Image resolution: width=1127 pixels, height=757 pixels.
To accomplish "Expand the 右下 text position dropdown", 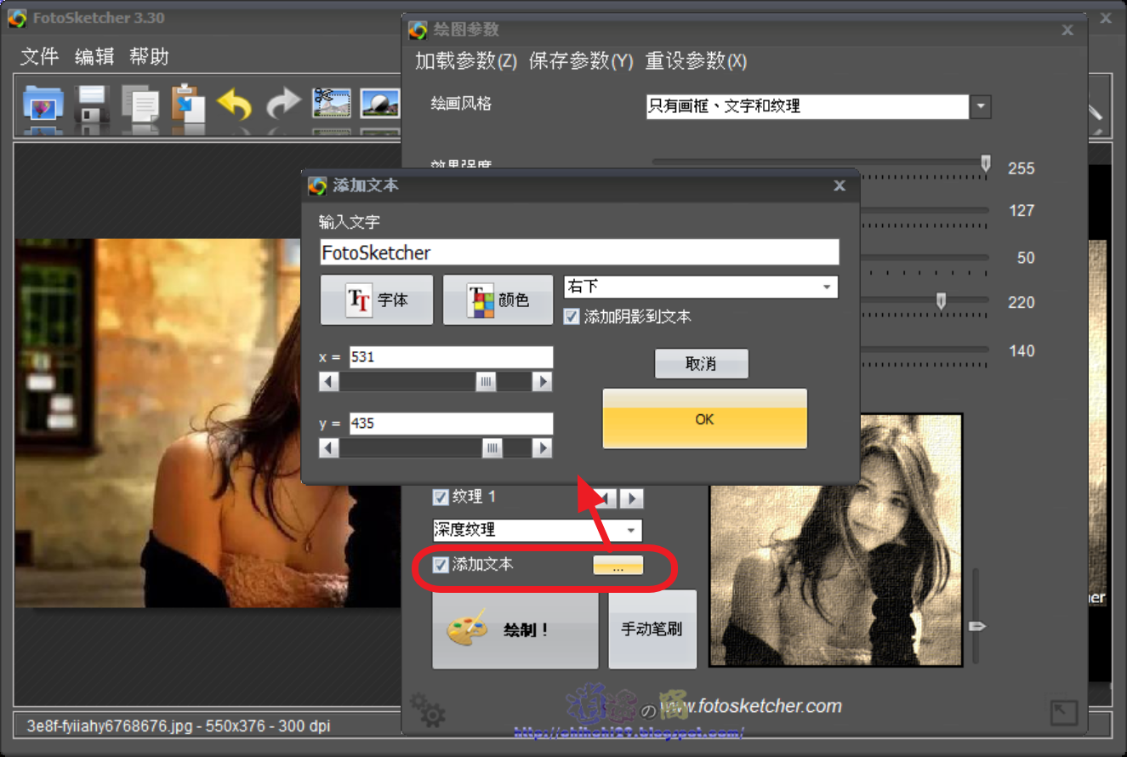I will point(826,287).
